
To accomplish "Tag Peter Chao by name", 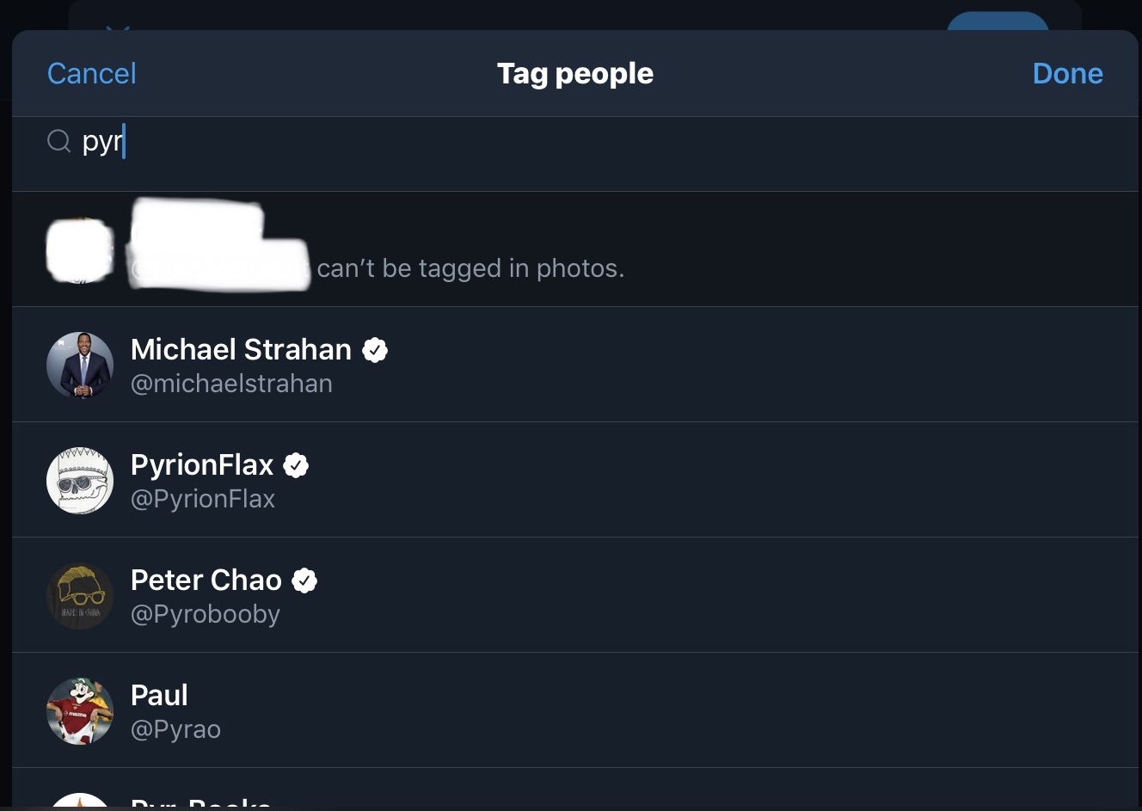I will [206, 580].
